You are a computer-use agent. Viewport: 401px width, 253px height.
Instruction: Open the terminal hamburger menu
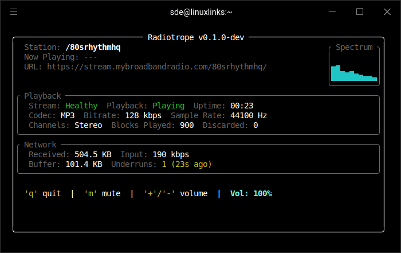[x=14, y=12]
